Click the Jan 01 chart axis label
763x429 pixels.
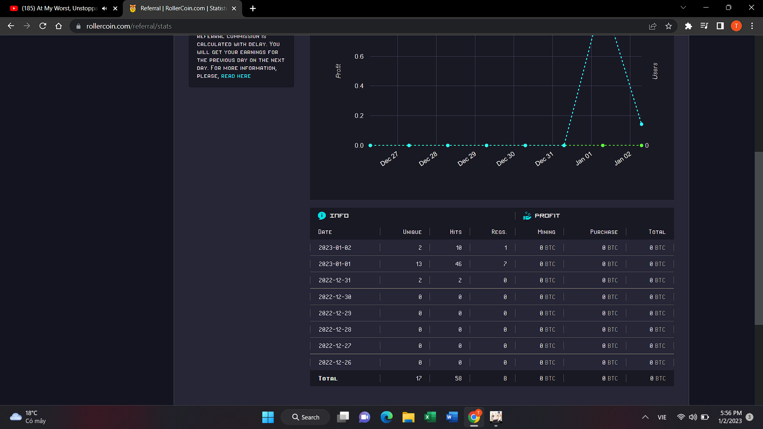tap(584, 158)
